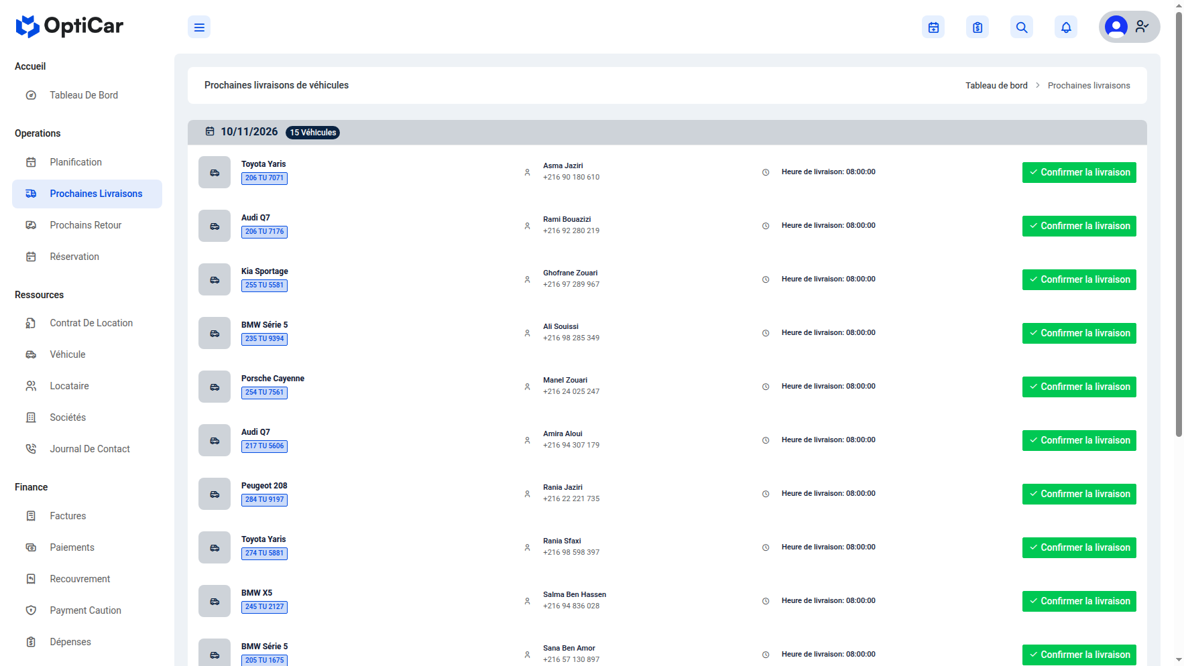The image size is (1184, 666).
Task: Confirm delivery for Toyota Yaris 206 TU 7071
Action: [x=1079, y=172]
